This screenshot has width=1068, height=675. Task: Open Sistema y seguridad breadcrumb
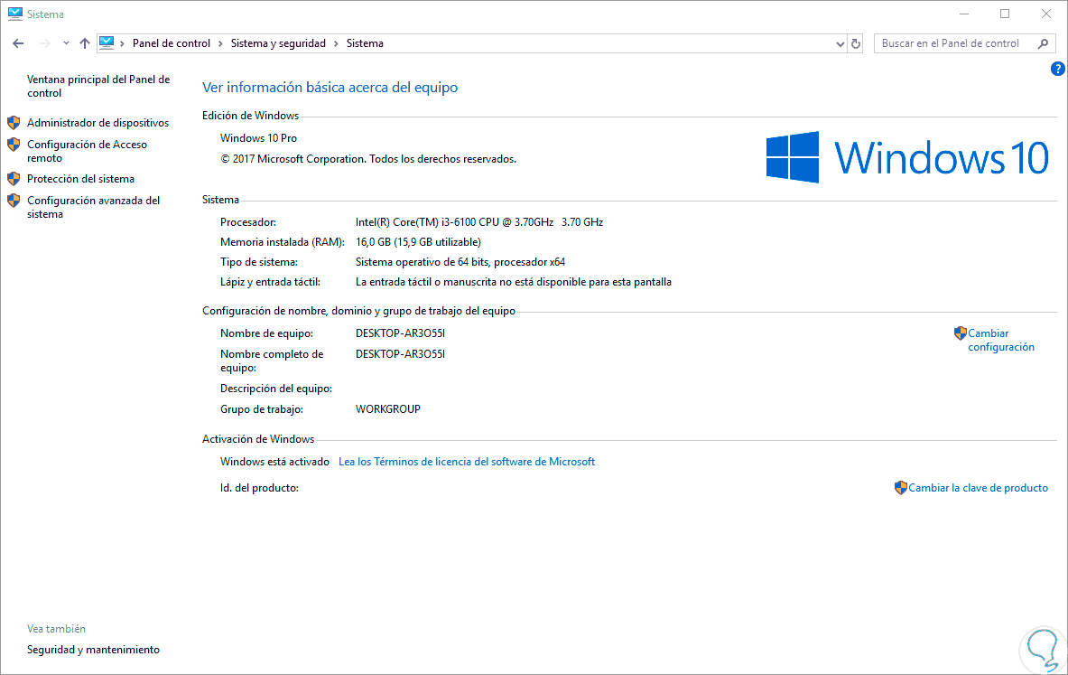tap(278, 43)
